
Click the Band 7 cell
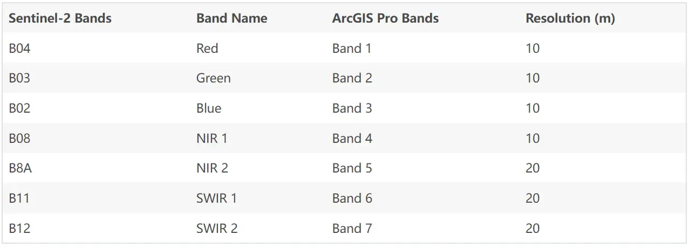[x=352, y=229]
